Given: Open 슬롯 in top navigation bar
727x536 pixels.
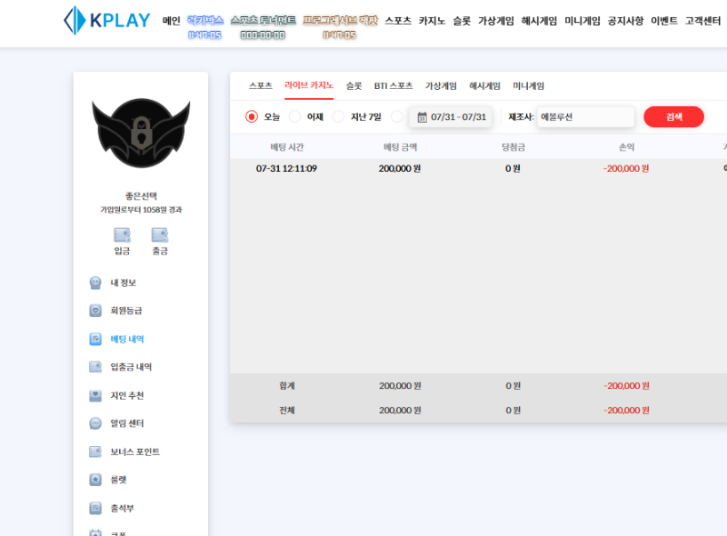Looking at the screenshot, I should pyautogui.click(x=462, y=21).
